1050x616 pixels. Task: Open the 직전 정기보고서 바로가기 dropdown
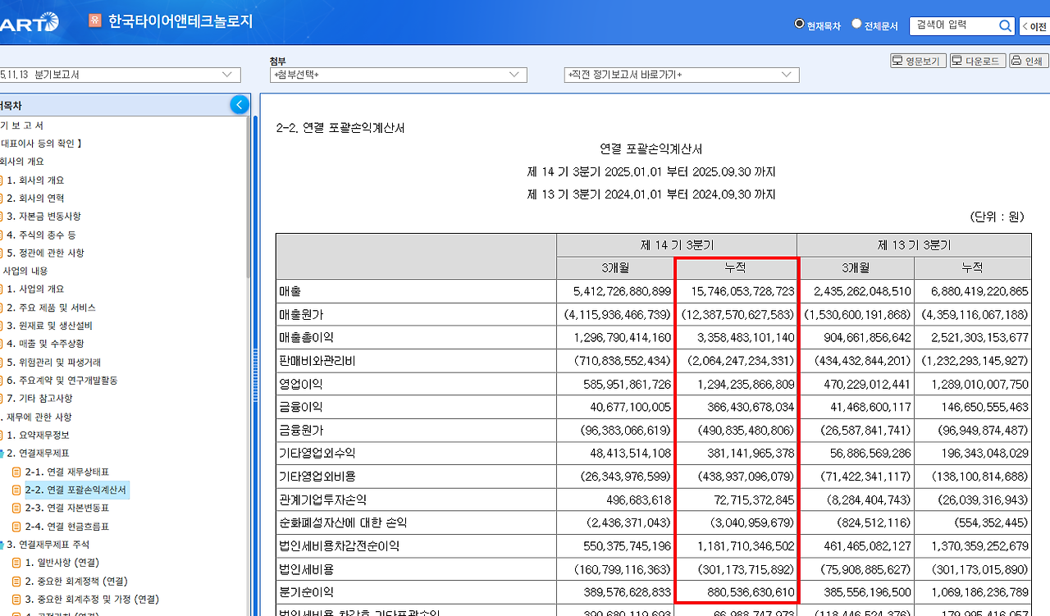tap(683, 75)
